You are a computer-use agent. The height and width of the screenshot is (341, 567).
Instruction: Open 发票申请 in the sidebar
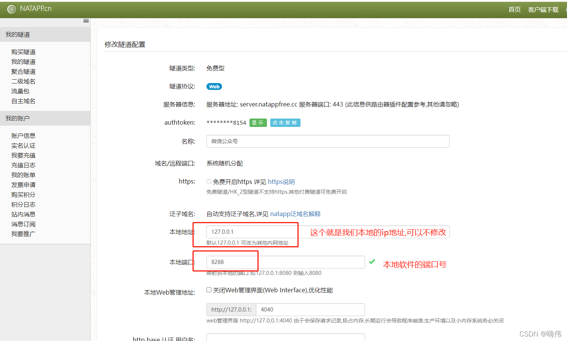[x=23, y=185]
